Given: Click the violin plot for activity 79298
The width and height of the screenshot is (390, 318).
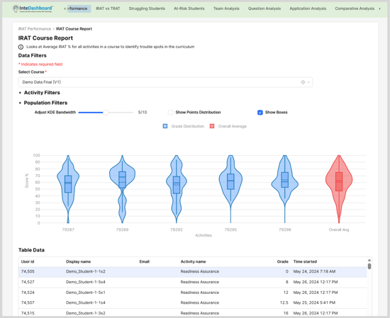Looking at the screenshot, I should tap(285, 189).
